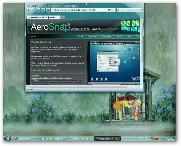Click the browser Forward arrow
Image resolution: width=181 pixels, height=146 pixels.
[x=33, y=10]
